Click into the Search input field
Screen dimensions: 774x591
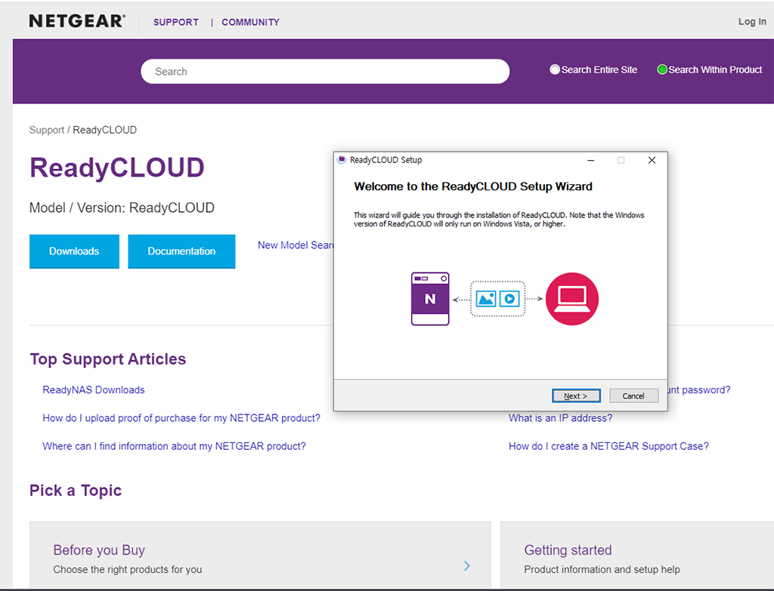coord(325,72)
